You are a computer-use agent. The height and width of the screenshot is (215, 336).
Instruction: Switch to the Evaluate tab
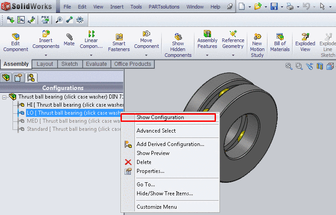(96, 64)
